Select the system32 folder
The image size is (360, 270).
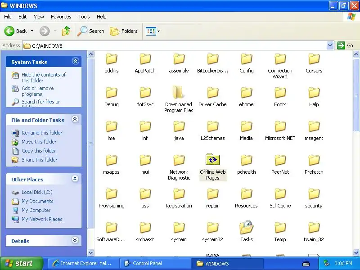[x=212, y=232]
